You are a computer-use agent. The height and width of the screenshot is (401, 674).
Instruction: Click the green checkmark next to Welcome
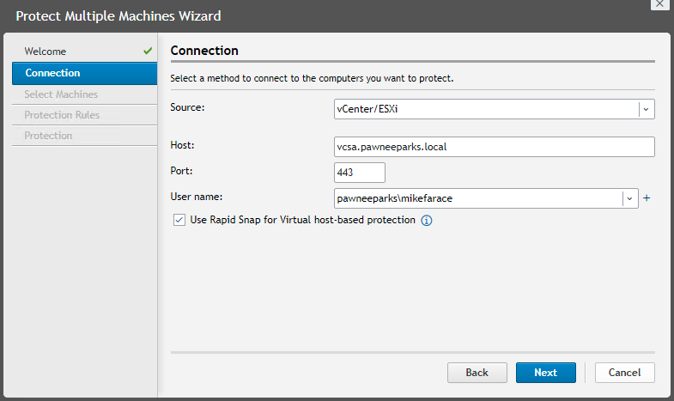[x=148, y=51]
